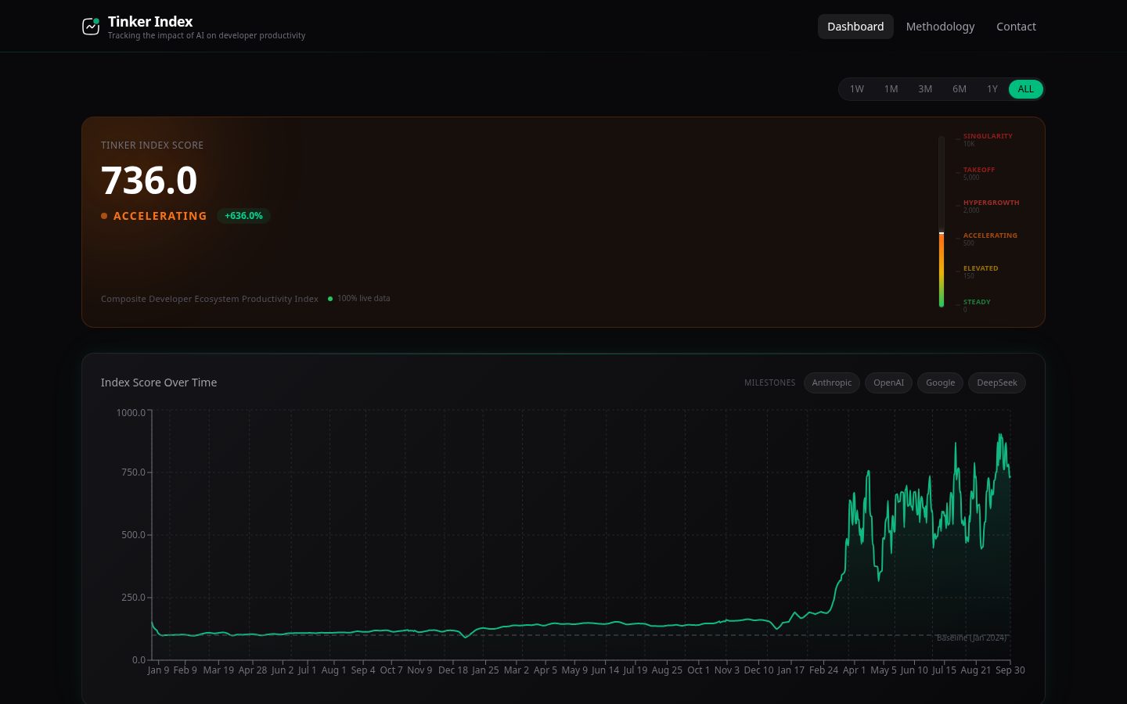
Task: Click the ACCELERATING label in the gauge legend
Action: coord(990,235)
